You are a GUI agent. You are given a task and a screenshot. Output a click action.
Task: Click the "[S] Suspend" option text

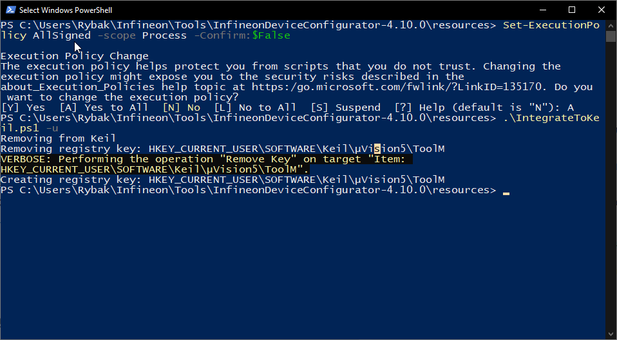point(345,108)
